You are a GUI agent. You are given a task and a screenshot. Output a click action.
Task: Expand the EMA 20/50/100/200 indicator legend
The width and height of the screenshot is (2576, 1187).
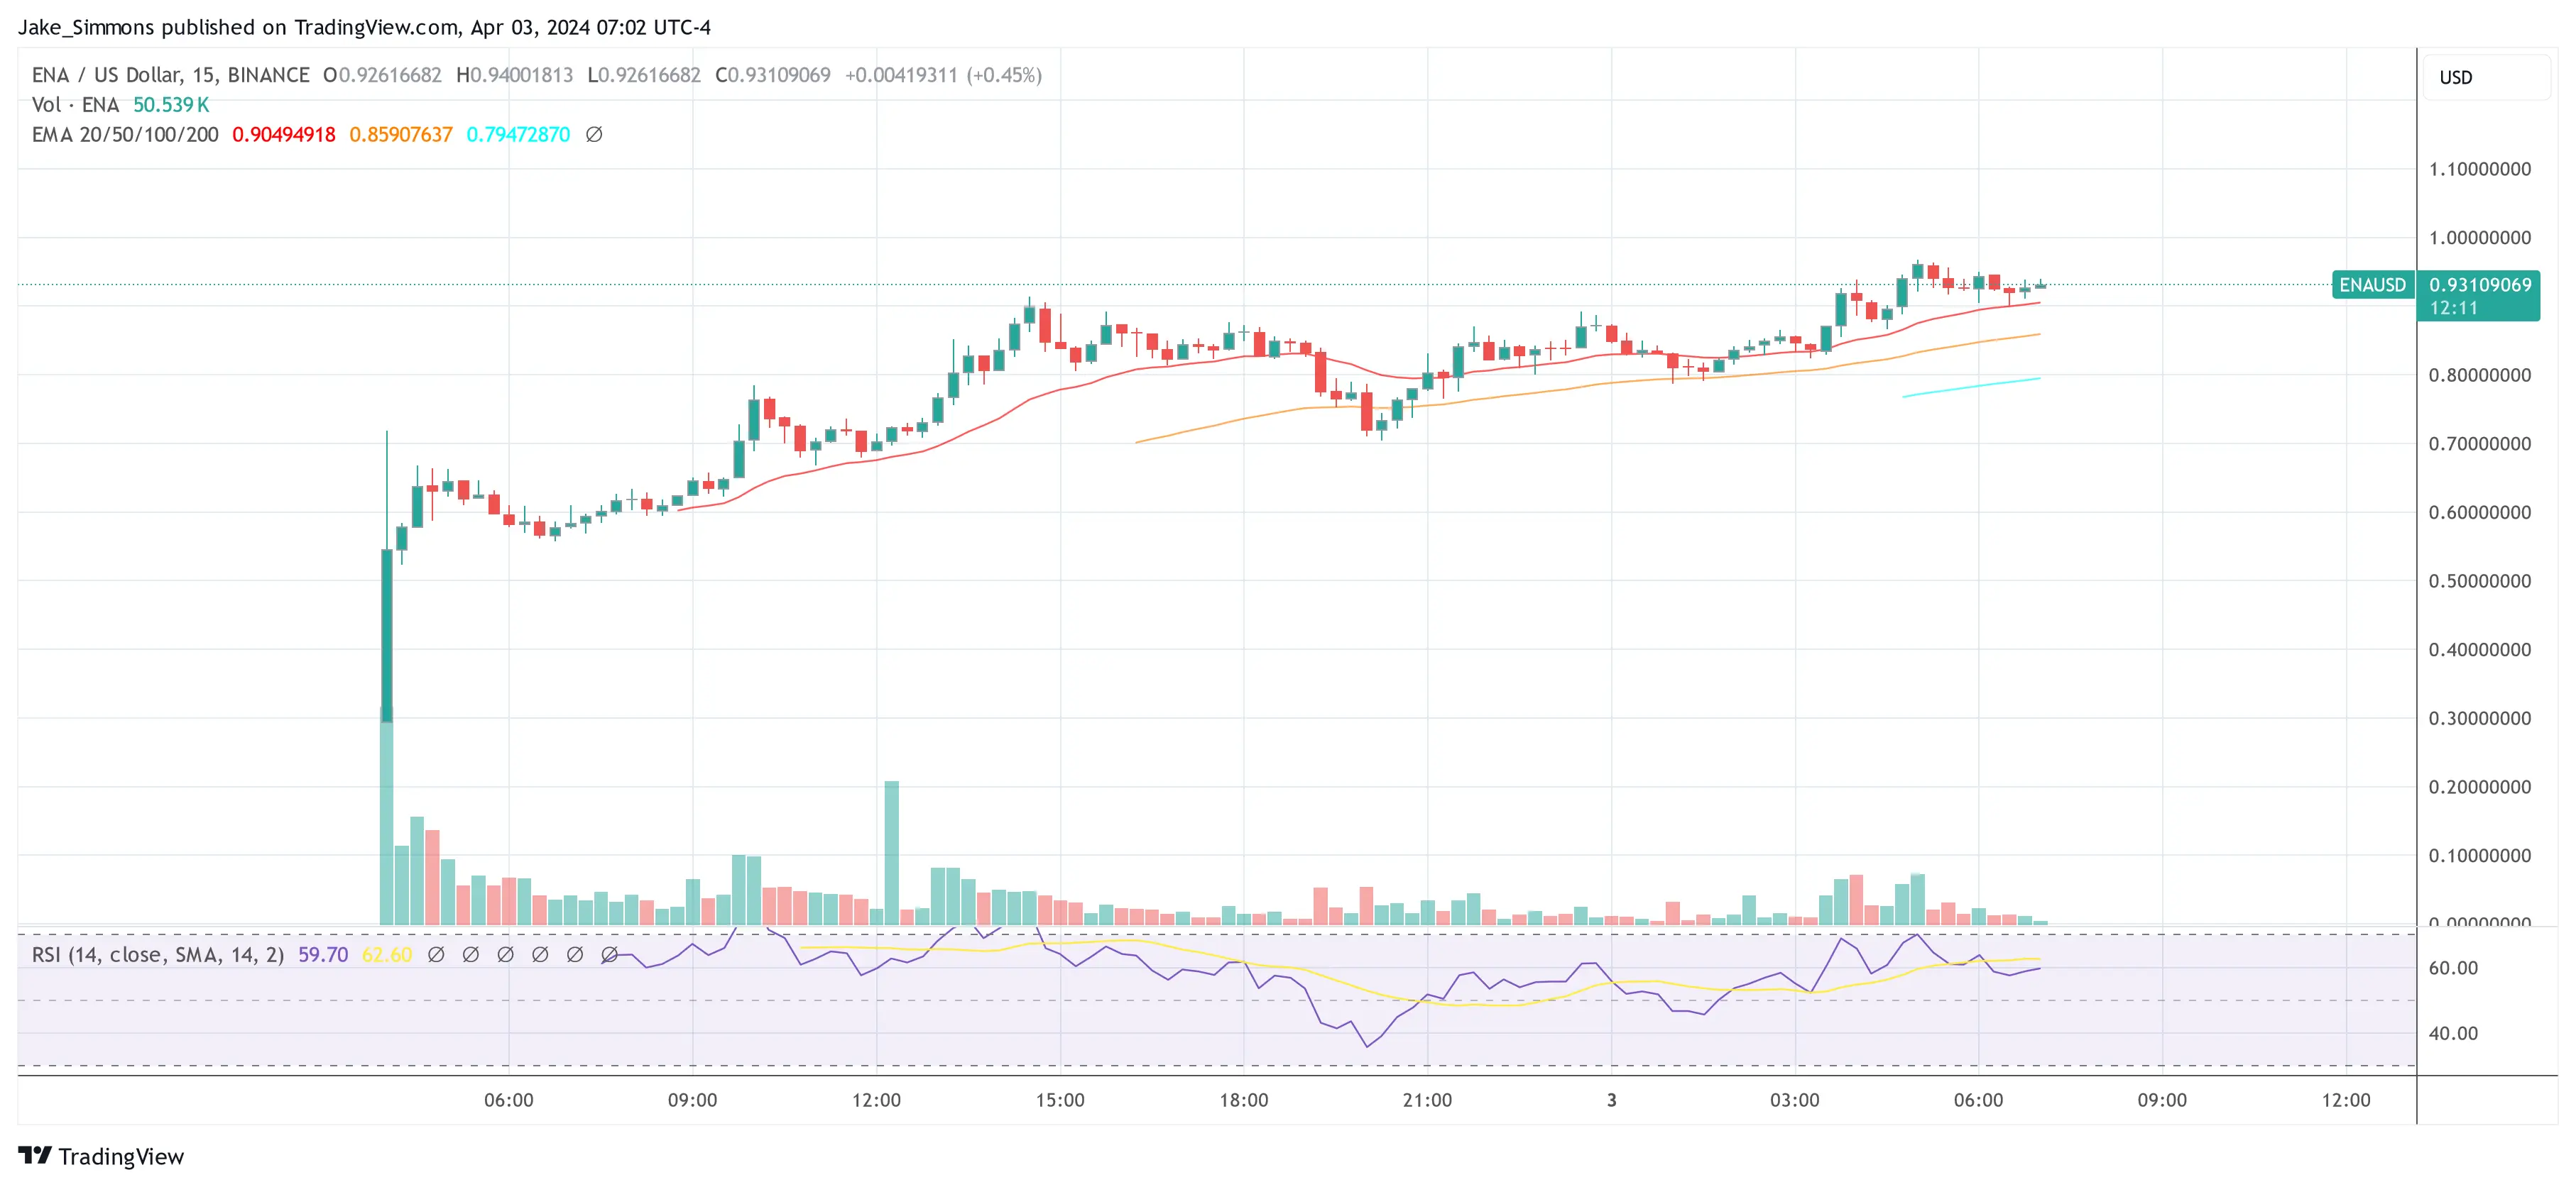(125, 134)
